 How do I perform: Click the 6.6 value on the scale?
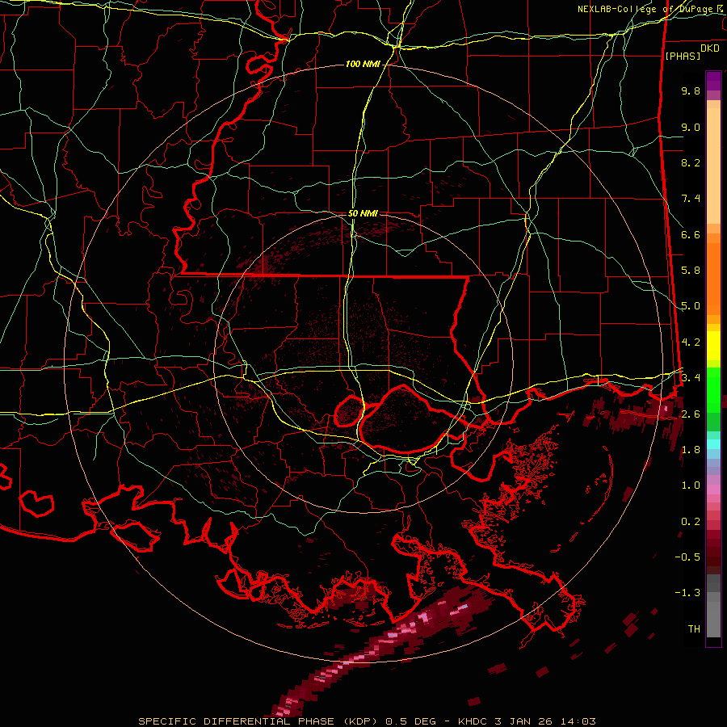click(x=691, y=235)
